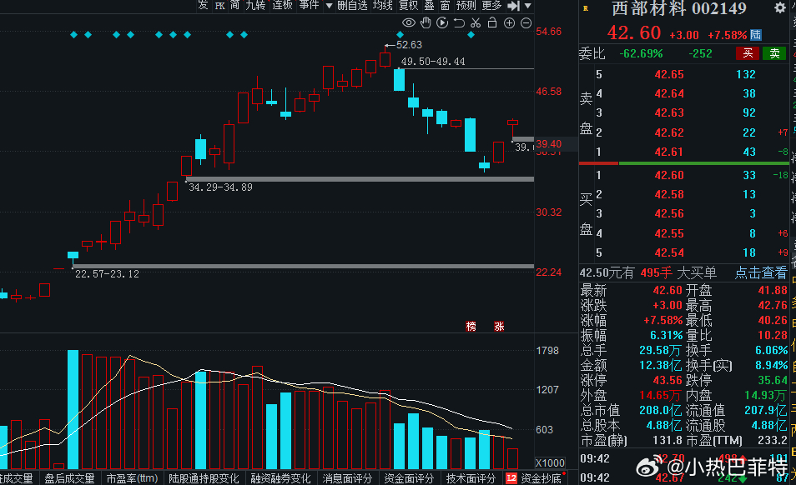Toggle the eye visibility icon in chart toolbar
Screen dimensions: 796x485
tap(409, 22)
